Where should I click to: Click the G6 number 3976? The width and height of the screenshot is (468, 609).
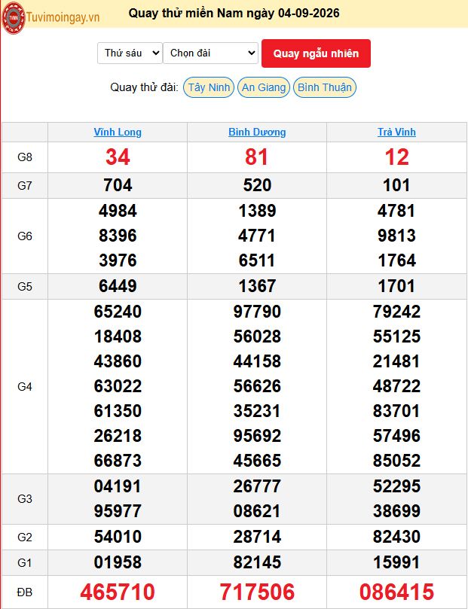pyautogui.click(x=118, y=260)
